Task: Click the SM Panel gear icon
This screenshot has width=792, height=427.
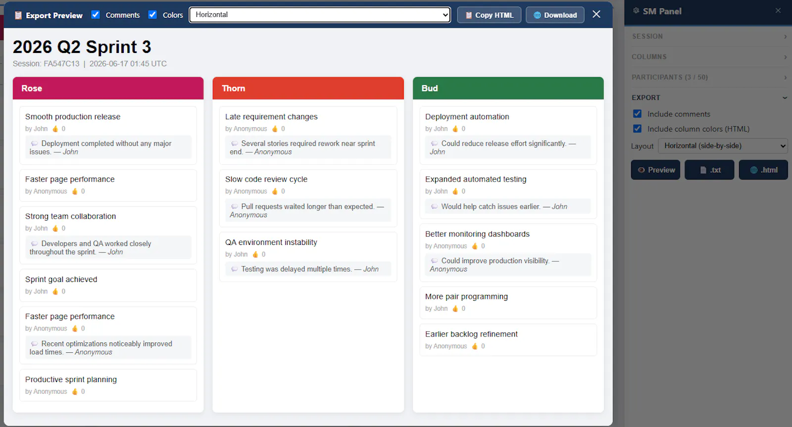Action: [x=636, y=10]
